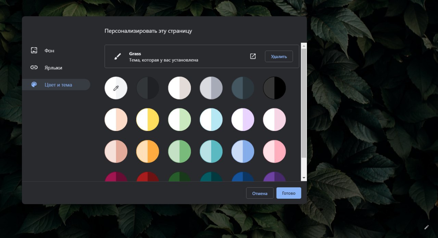The width and height of the screenshot is (438, 238).
Task: Select the white and light pink swatch
Action: tap(274, 120)
